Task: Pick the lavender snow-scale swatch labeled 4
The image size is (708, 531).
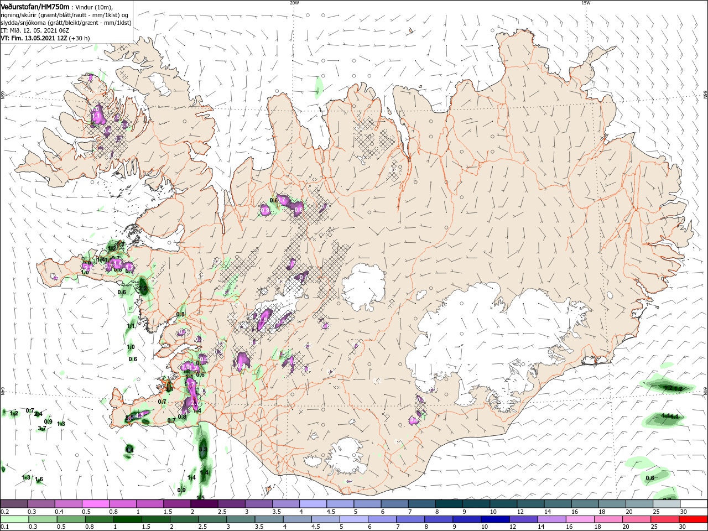Action: (313, 503)
